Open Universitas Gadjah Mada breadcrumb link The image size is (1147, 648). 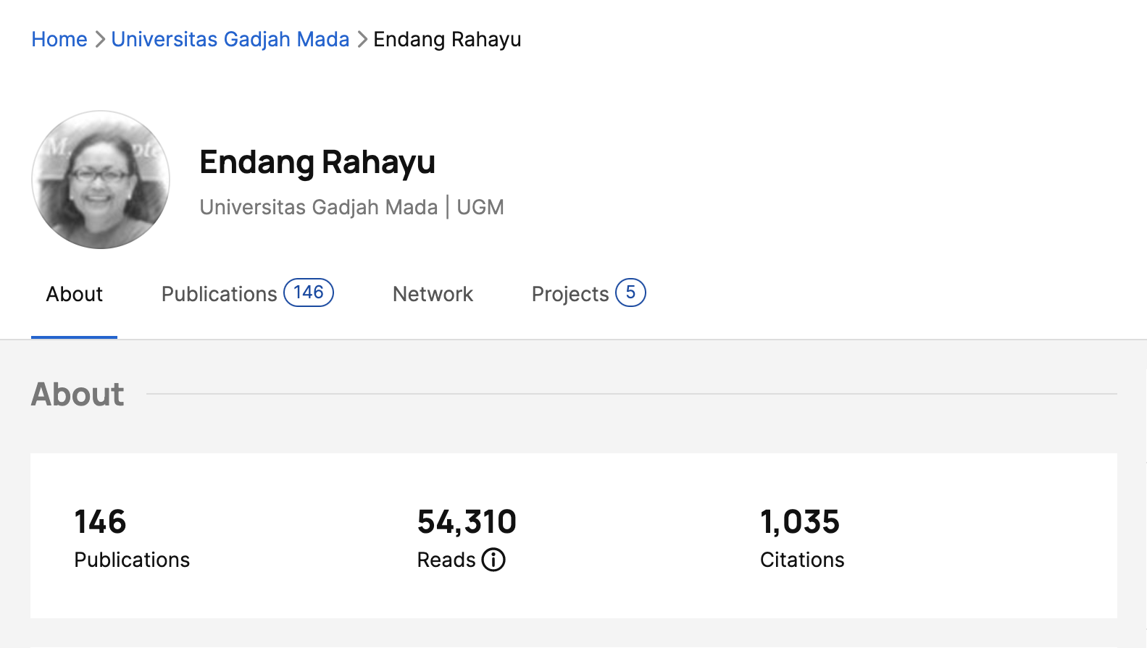(x=230, y=39)
